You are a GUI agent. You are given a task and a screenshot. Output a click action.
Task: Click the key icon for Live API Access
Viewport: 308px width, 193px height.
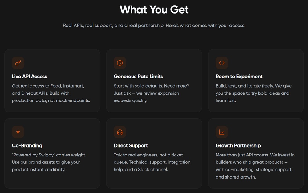coord(18,63)
